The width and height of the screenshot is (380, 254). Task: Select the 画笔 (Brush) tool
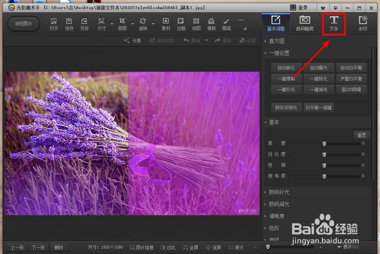(x=226, y=24)
